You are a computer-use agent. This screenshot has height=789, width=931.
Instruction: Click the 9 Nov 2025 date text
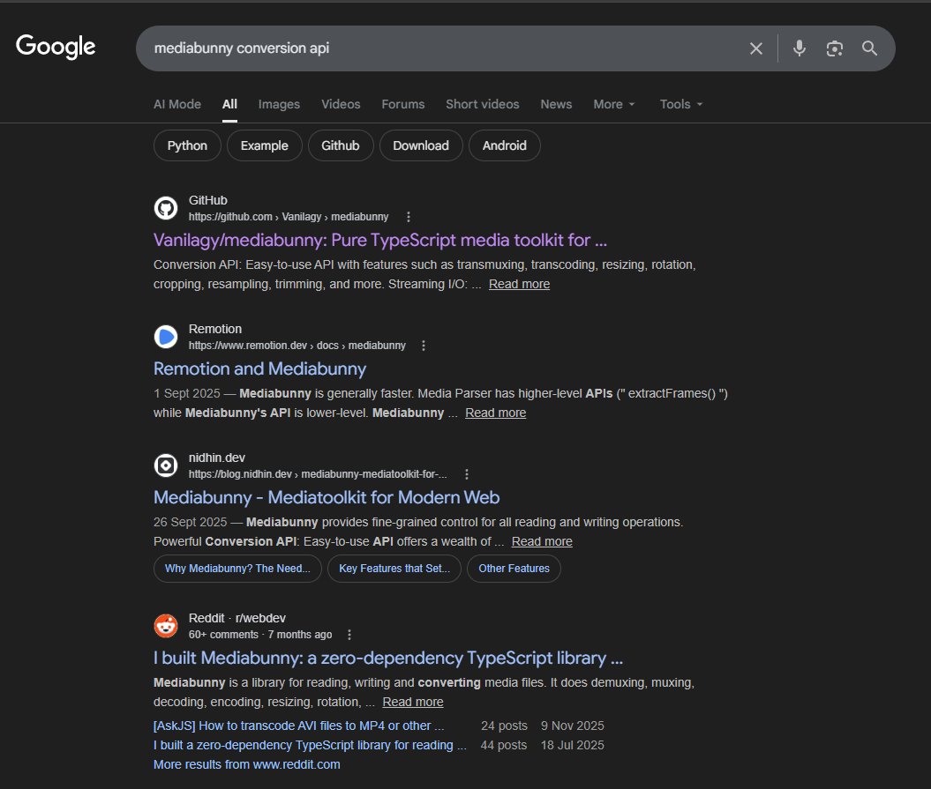click(x=573, y=726)
